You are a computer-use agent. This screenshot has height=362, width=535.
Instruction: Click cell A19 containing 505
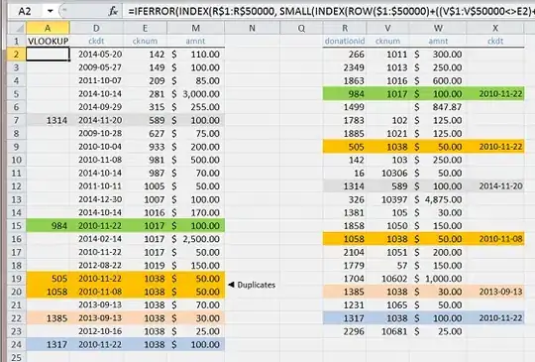[x=49, y=279]
